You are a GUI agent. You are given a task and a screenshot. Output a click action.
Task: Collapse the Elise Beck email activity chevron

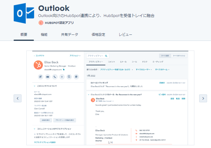(89, 95)
